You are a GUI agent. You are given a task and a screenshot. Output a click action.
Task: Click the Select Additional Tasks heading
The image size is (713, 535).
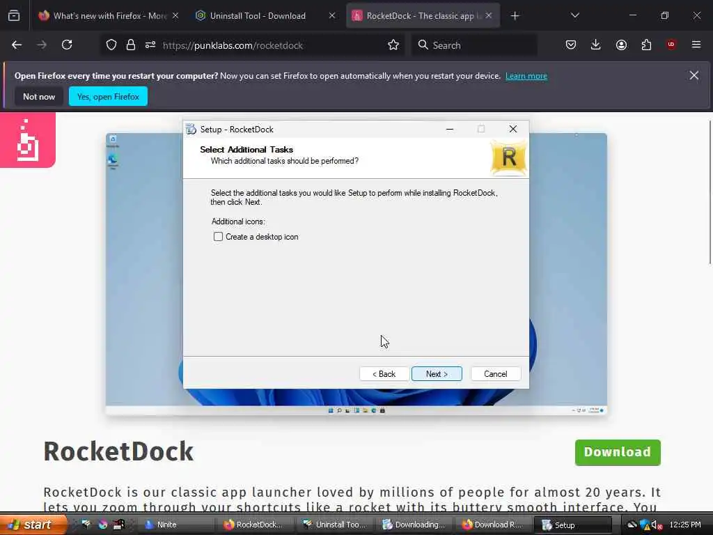click(x=246, y=150)
